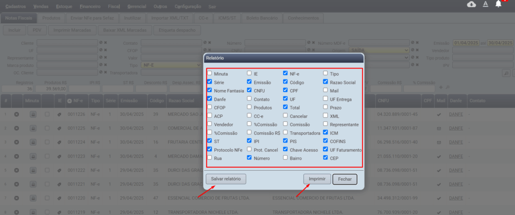Click the DANFE link in first row
The height and width of the screenshot is (215, 515).
pos(456,115)
